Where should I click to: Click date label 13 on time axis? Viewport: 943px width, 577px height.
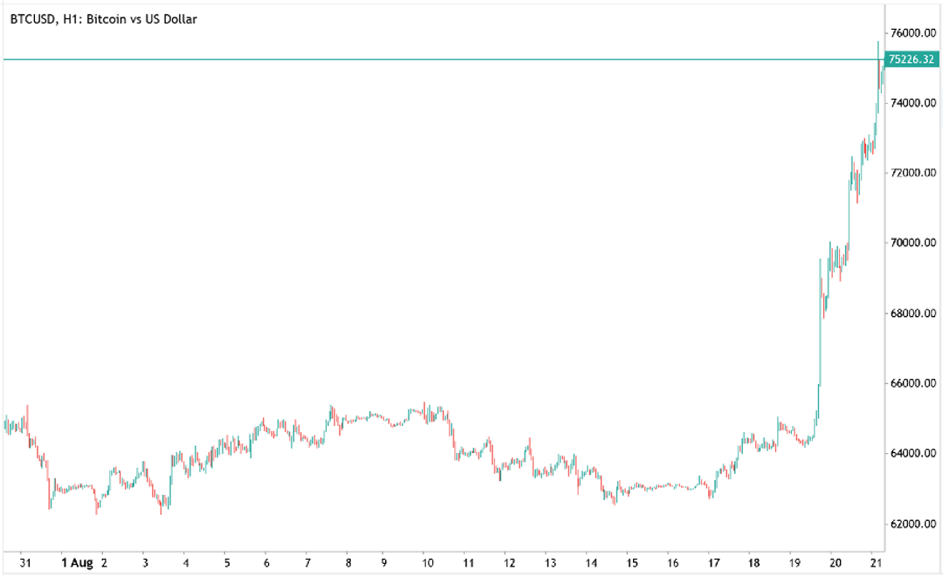click(x=550, y=563)
